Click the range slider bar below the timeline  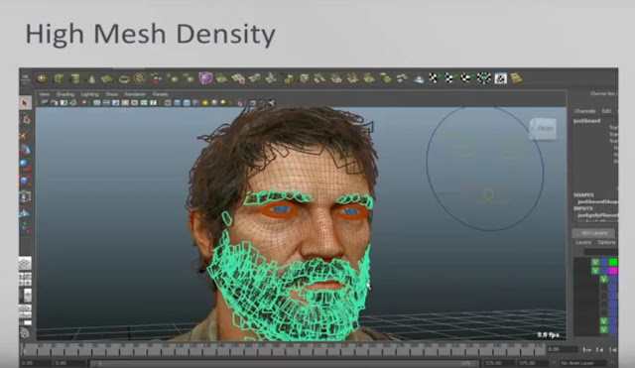coord(284,363)
